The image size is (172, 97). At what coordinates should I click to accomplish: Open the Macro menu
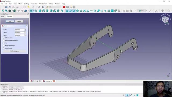[20, 4]
